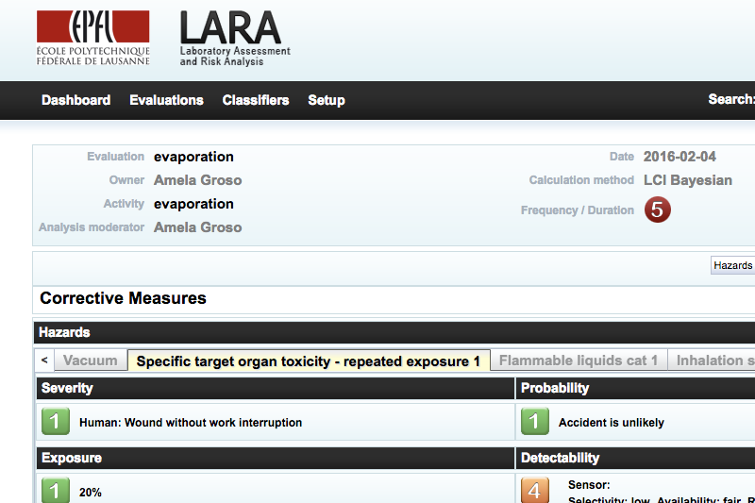Open the Inhalation hazard tab

click(712, 360)
